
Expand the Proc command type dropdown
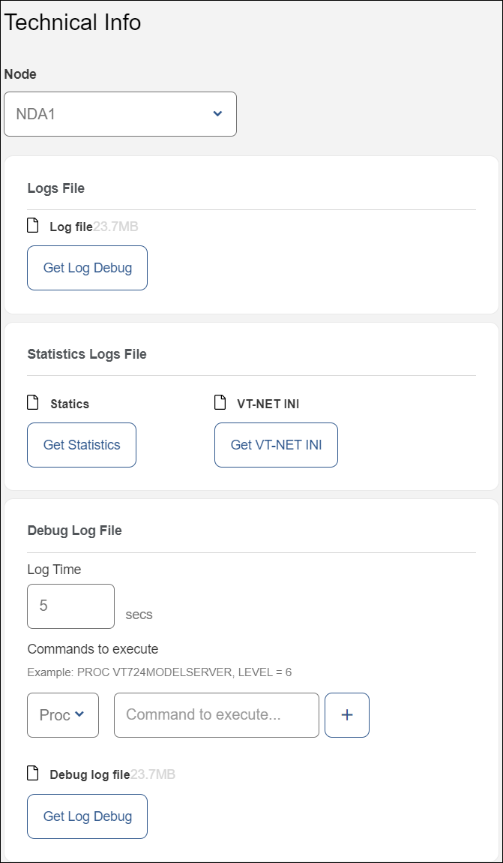pyautogui.click(x=61, y=715)
